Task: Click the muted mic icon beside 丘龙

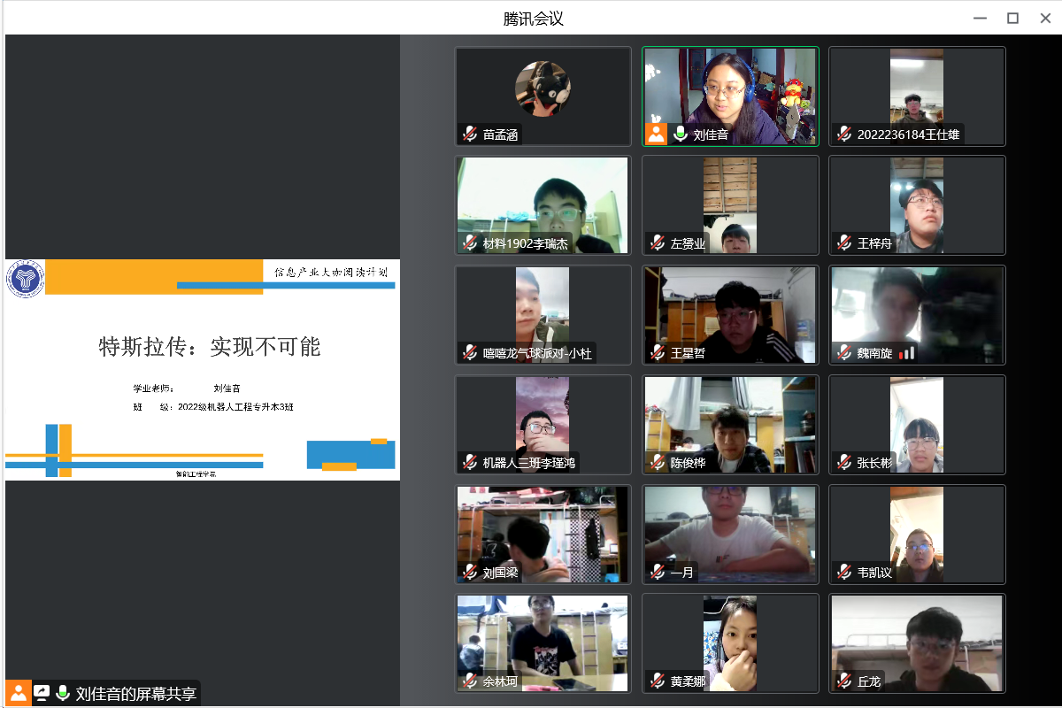Action: point(844,681)
